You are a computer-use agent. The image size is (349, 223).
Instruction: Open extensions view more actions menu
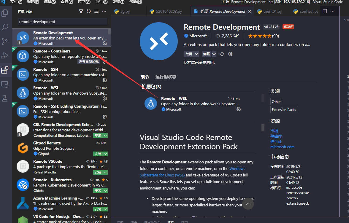pyautogui.click(x=104, y=11)
